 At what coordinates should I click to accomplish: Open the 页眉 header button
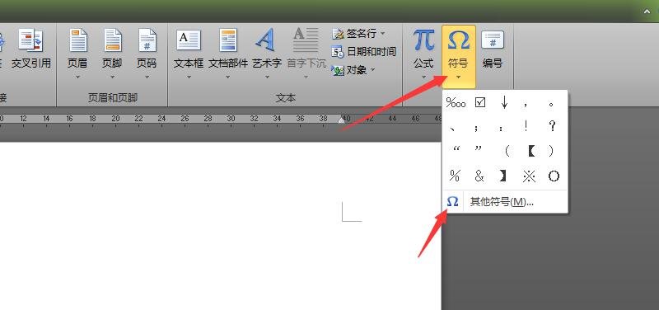77,53
